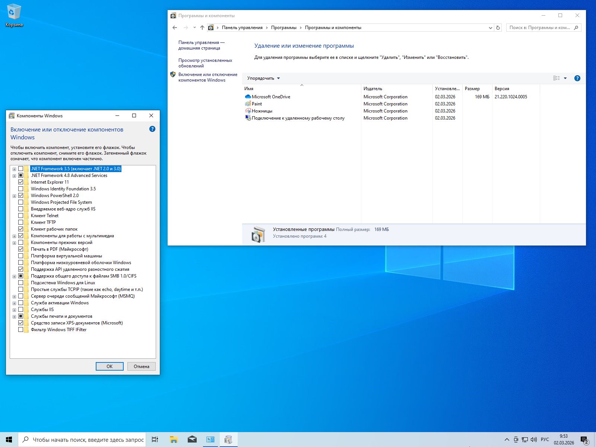Viewport: 596px width, 447px height.
Task: Enable the Клиент Telnet component
Action: 21,215
